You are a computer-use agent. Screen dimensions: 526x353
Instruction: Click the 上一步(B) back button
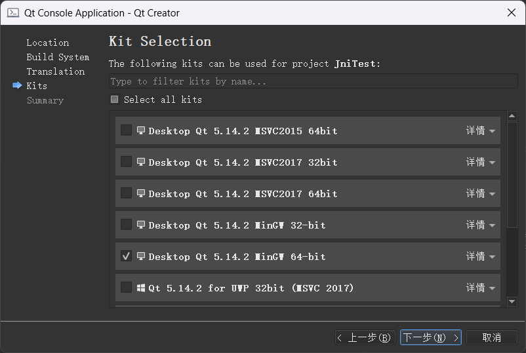[x=365, y=337]
